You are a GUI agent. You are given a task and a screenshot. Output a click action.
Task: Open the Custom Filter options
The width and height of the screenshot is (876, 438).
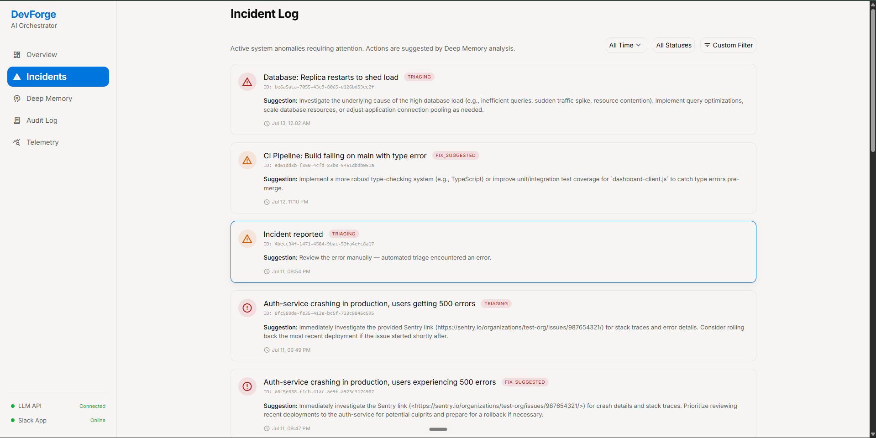tap(728, 45)
